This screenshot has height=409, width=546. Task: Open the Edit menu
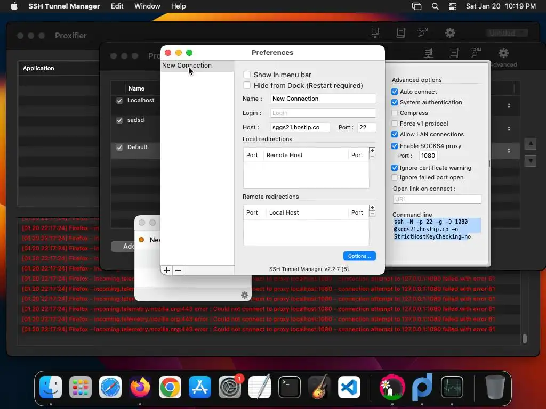pyautogui.click(x=117, y=6)
